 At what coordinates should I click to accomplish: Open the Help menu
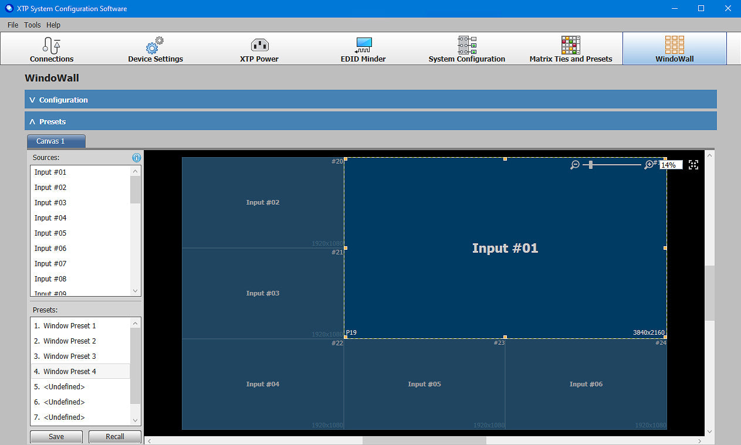pyautogui.click(x=53, y=25)
